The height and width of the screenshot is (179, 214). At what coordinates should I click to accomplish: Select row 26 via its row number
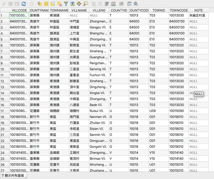5,165
